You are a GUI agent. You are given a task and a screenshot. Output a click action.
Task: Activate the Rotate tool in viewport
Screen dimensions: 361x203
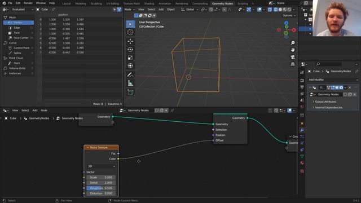point(130,50)
